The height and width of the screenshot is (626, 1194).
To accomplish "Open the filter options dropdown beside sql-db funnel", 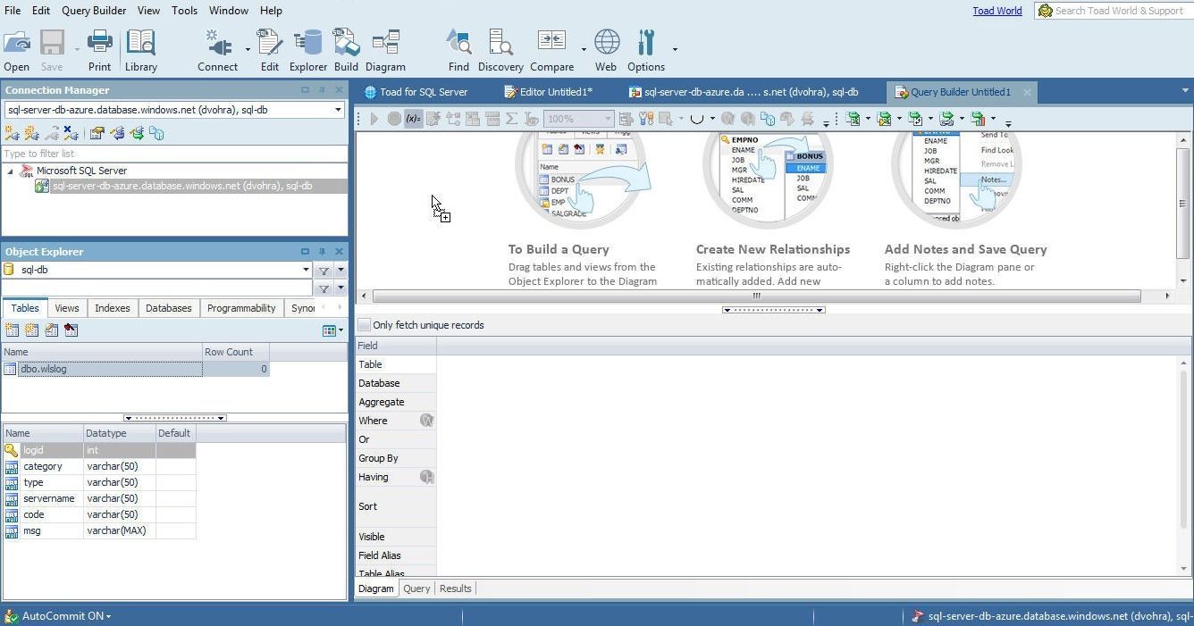I will pos(341,270).
